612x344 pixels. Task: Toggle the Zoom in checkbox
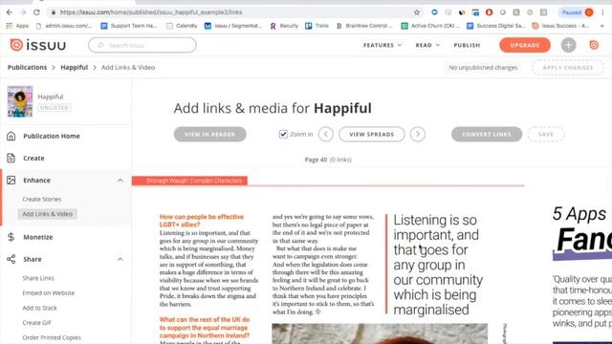click(x=283, y=134)
